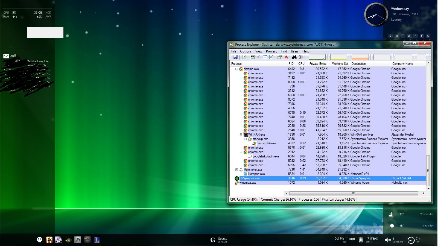Select the winampa.exe process row
This screenshot has width=438, height=246.
coord(328,183)
